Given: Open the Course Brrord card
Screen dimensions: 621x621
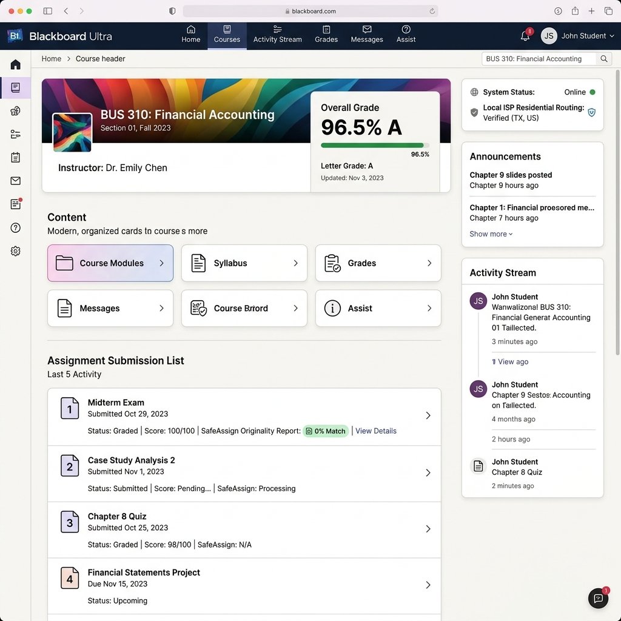Looking at the screenshot, I should (244, 309).
